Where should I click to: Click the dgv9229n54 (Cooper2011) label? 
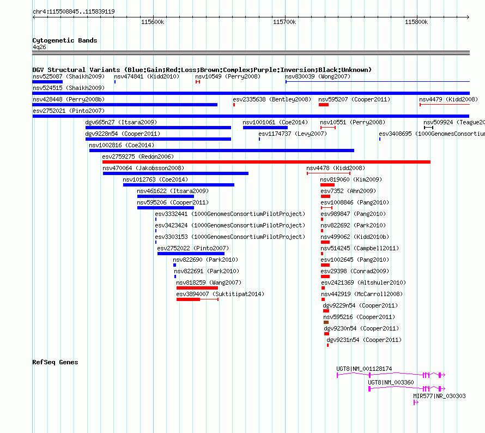360,305
